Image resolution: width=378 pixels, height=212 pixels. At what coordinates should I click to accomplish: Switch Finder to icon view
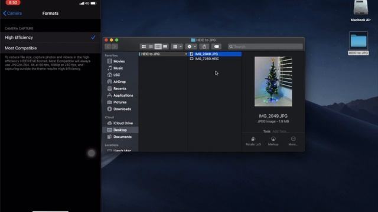[x=144, y=47]
